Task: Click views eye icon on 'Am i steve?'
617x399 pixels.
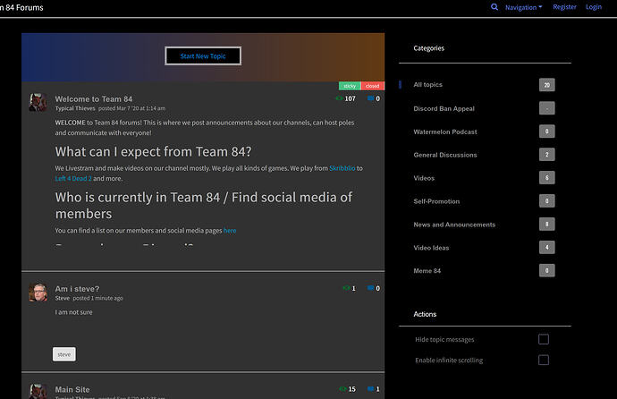Action: point(346,288)
